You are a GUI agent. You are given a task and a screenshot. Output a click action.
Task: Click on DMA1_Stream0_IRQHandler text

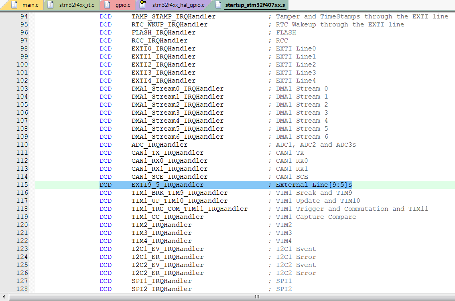pos(178,89)
